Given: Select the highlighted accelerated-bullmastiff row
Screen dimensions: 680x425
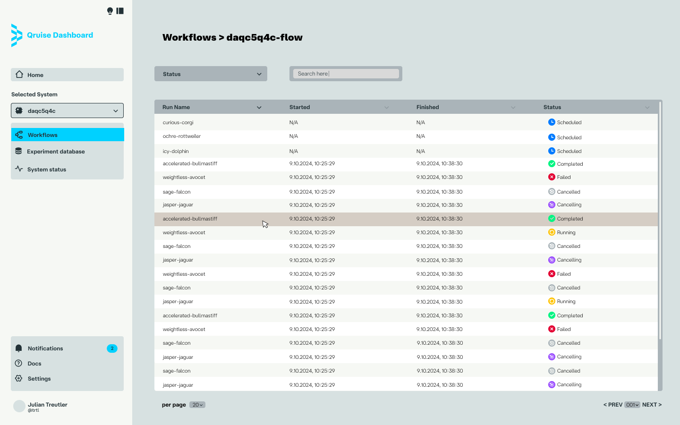Looking at the screenshot, I should [406, 219].
